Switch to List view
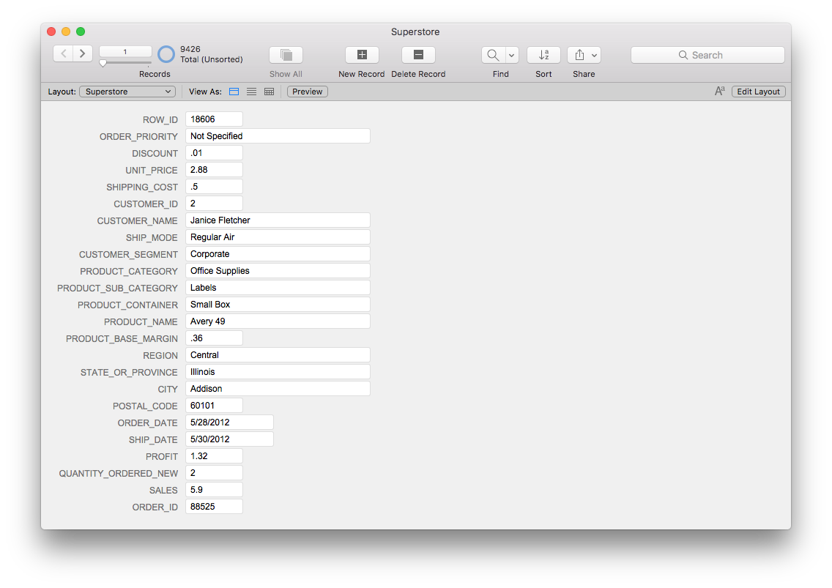832x588 pixels. 251,92
